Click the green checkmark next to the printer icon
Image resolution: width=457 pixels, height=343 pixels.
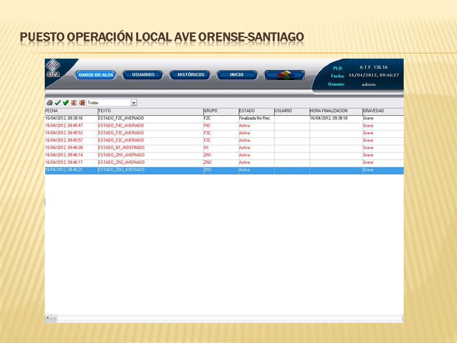point(58,103)
